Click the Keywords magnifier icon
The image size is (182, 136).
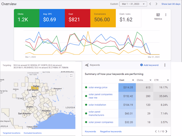tap(87, 65)
